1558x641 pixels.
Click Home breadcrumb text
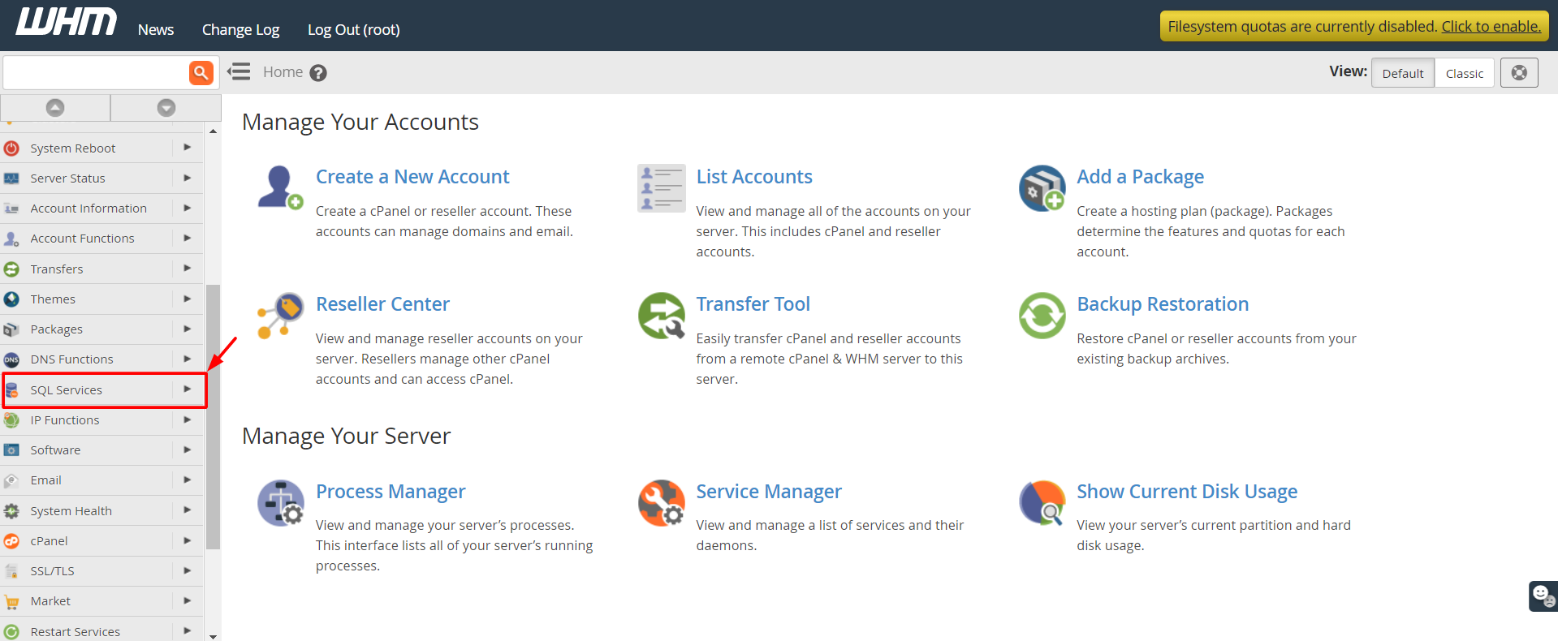coord(283,72)
